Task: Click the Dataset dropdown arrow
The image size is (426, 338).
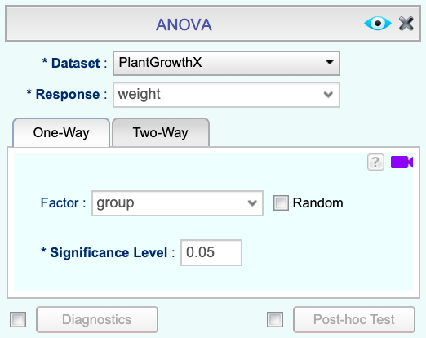Action: [330, 62]
